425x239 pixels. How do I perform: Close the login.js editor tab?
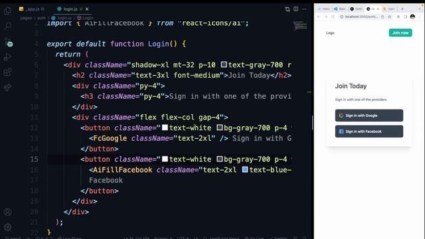tap(87, 9)
